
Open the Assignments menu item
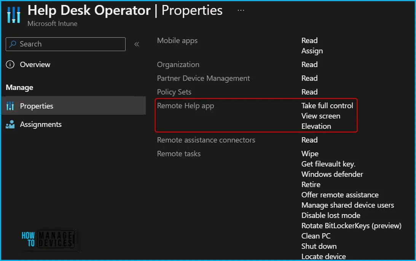41,124
